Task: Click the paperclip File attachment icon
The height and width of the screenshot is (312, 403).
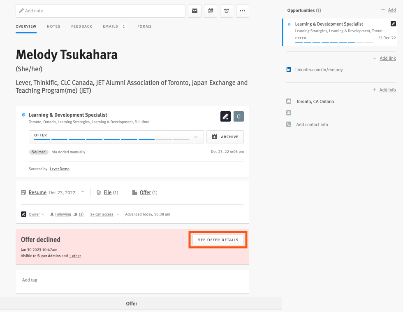Action: pyautogui.click(x=99, y=192)
